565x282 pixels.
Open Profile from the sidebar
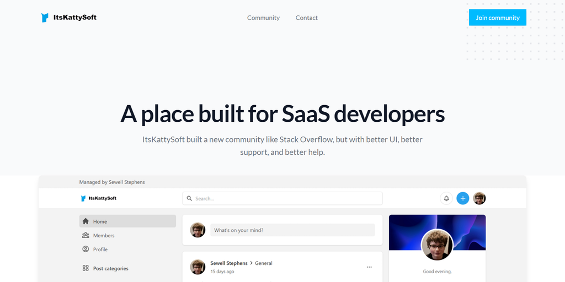click(x=100, y=249)
